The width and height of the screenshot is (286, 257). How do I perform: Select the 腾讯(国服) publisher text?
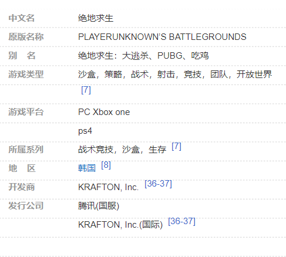pyautogui.click(x=99, y=206)
